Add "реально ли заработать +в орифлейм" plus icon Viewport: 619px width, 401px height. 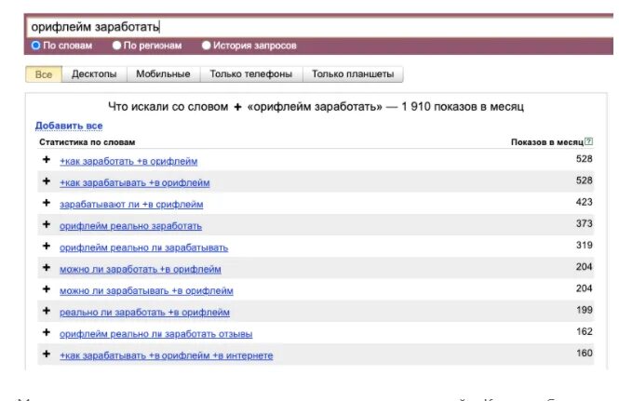[47, 311]
